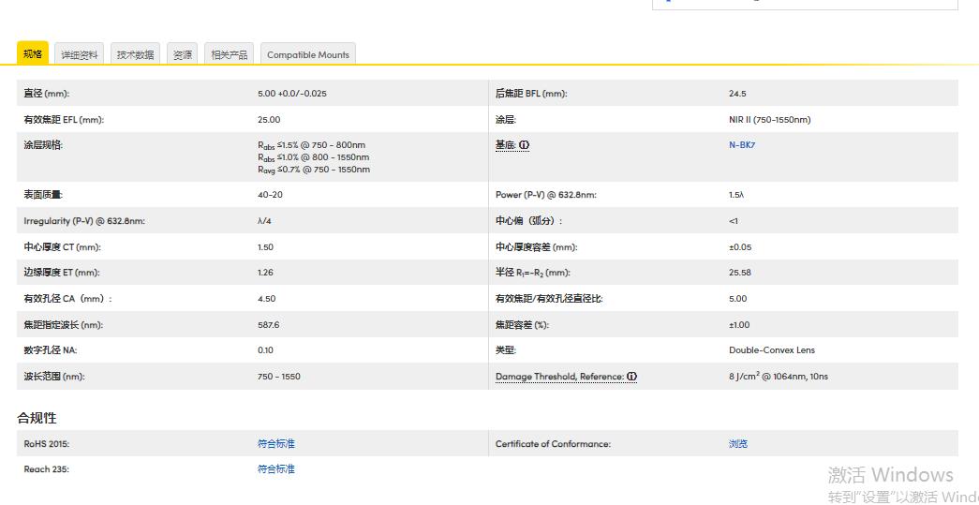This screenshot has height=505, width=979.
Task: Select the 资源 tab
Action: 183,55
